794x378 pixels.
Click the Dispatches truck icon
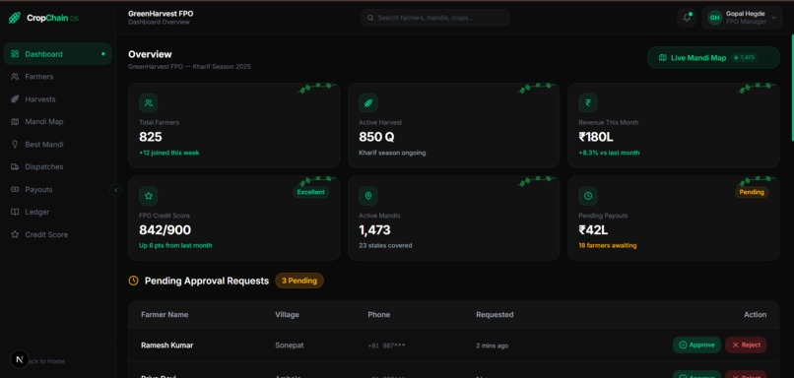click(15, 166)
